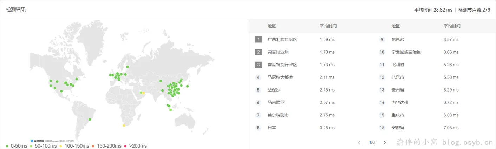Click the green node near Japan
Image resolution: width=496 pixels, height=149 pixels.
[x=188, y=86]
